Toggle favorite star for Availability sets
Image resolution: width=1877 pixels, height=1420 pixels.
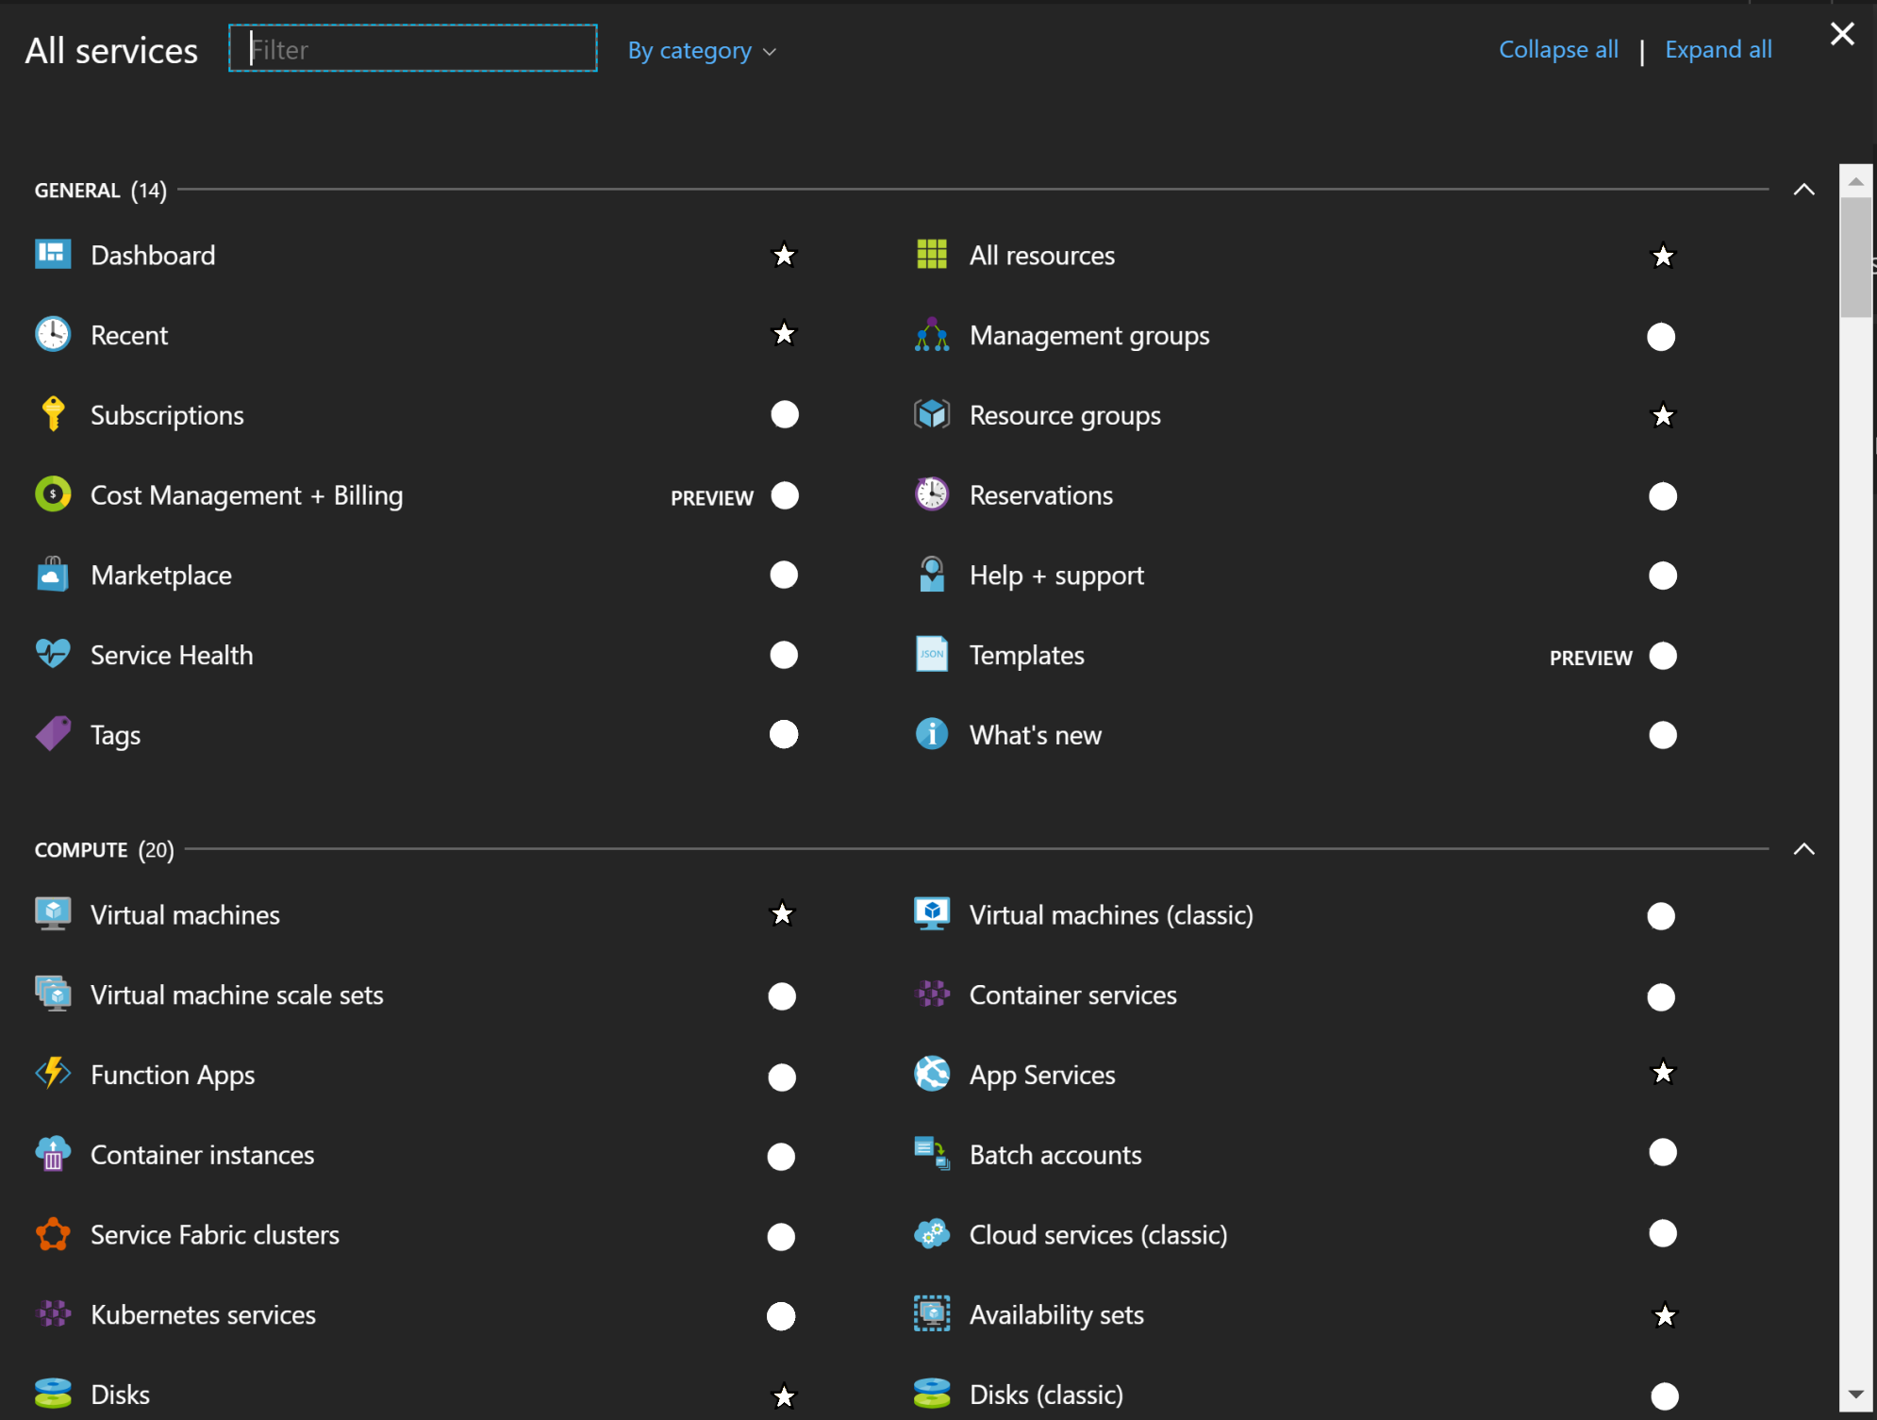[1665, 1315]
